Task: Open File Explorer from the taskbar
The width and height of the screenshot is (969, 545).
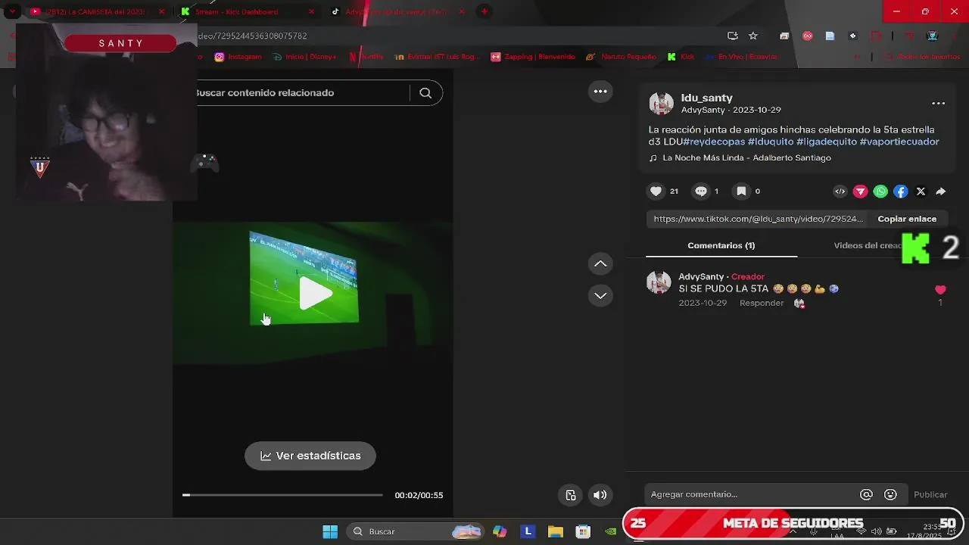Action: coord(555,531)
